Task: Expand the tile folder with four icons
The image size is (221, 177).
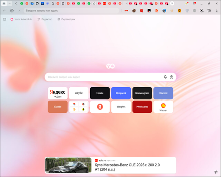Action: [x=79, y=107]
